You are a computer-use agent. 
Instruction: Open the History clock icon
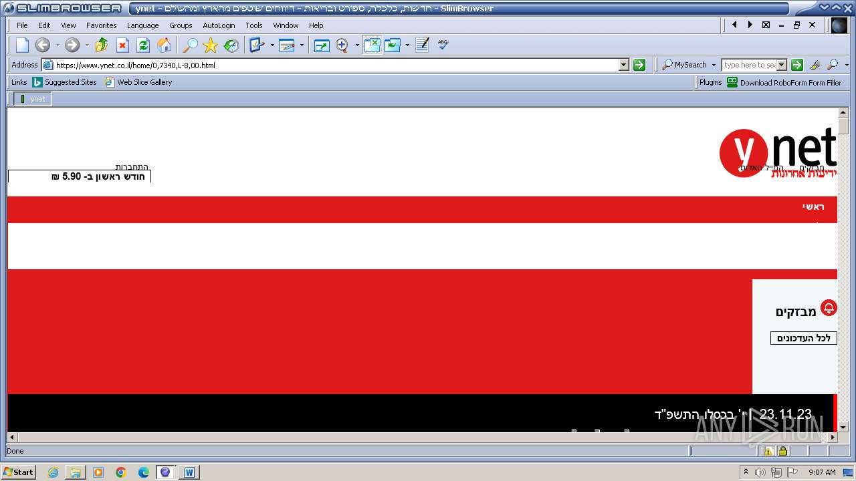[231, 45]
